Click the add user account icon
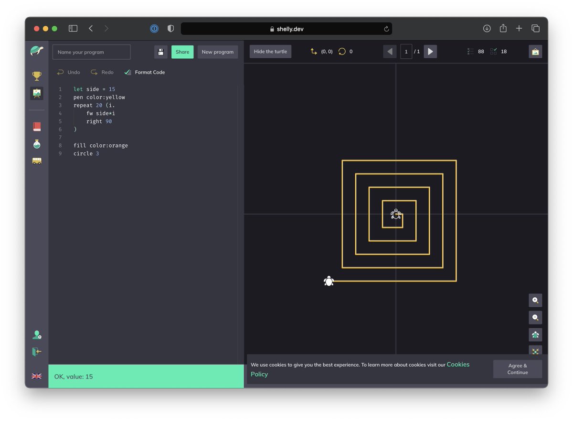This screenshot has height=421, width=573. pos(37,335)
